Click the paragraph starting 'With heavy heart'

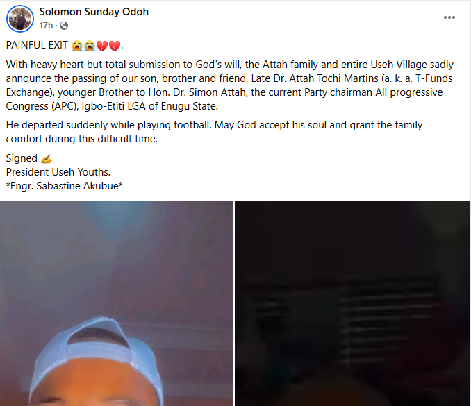pyautogui.click(x=230, y=85)
